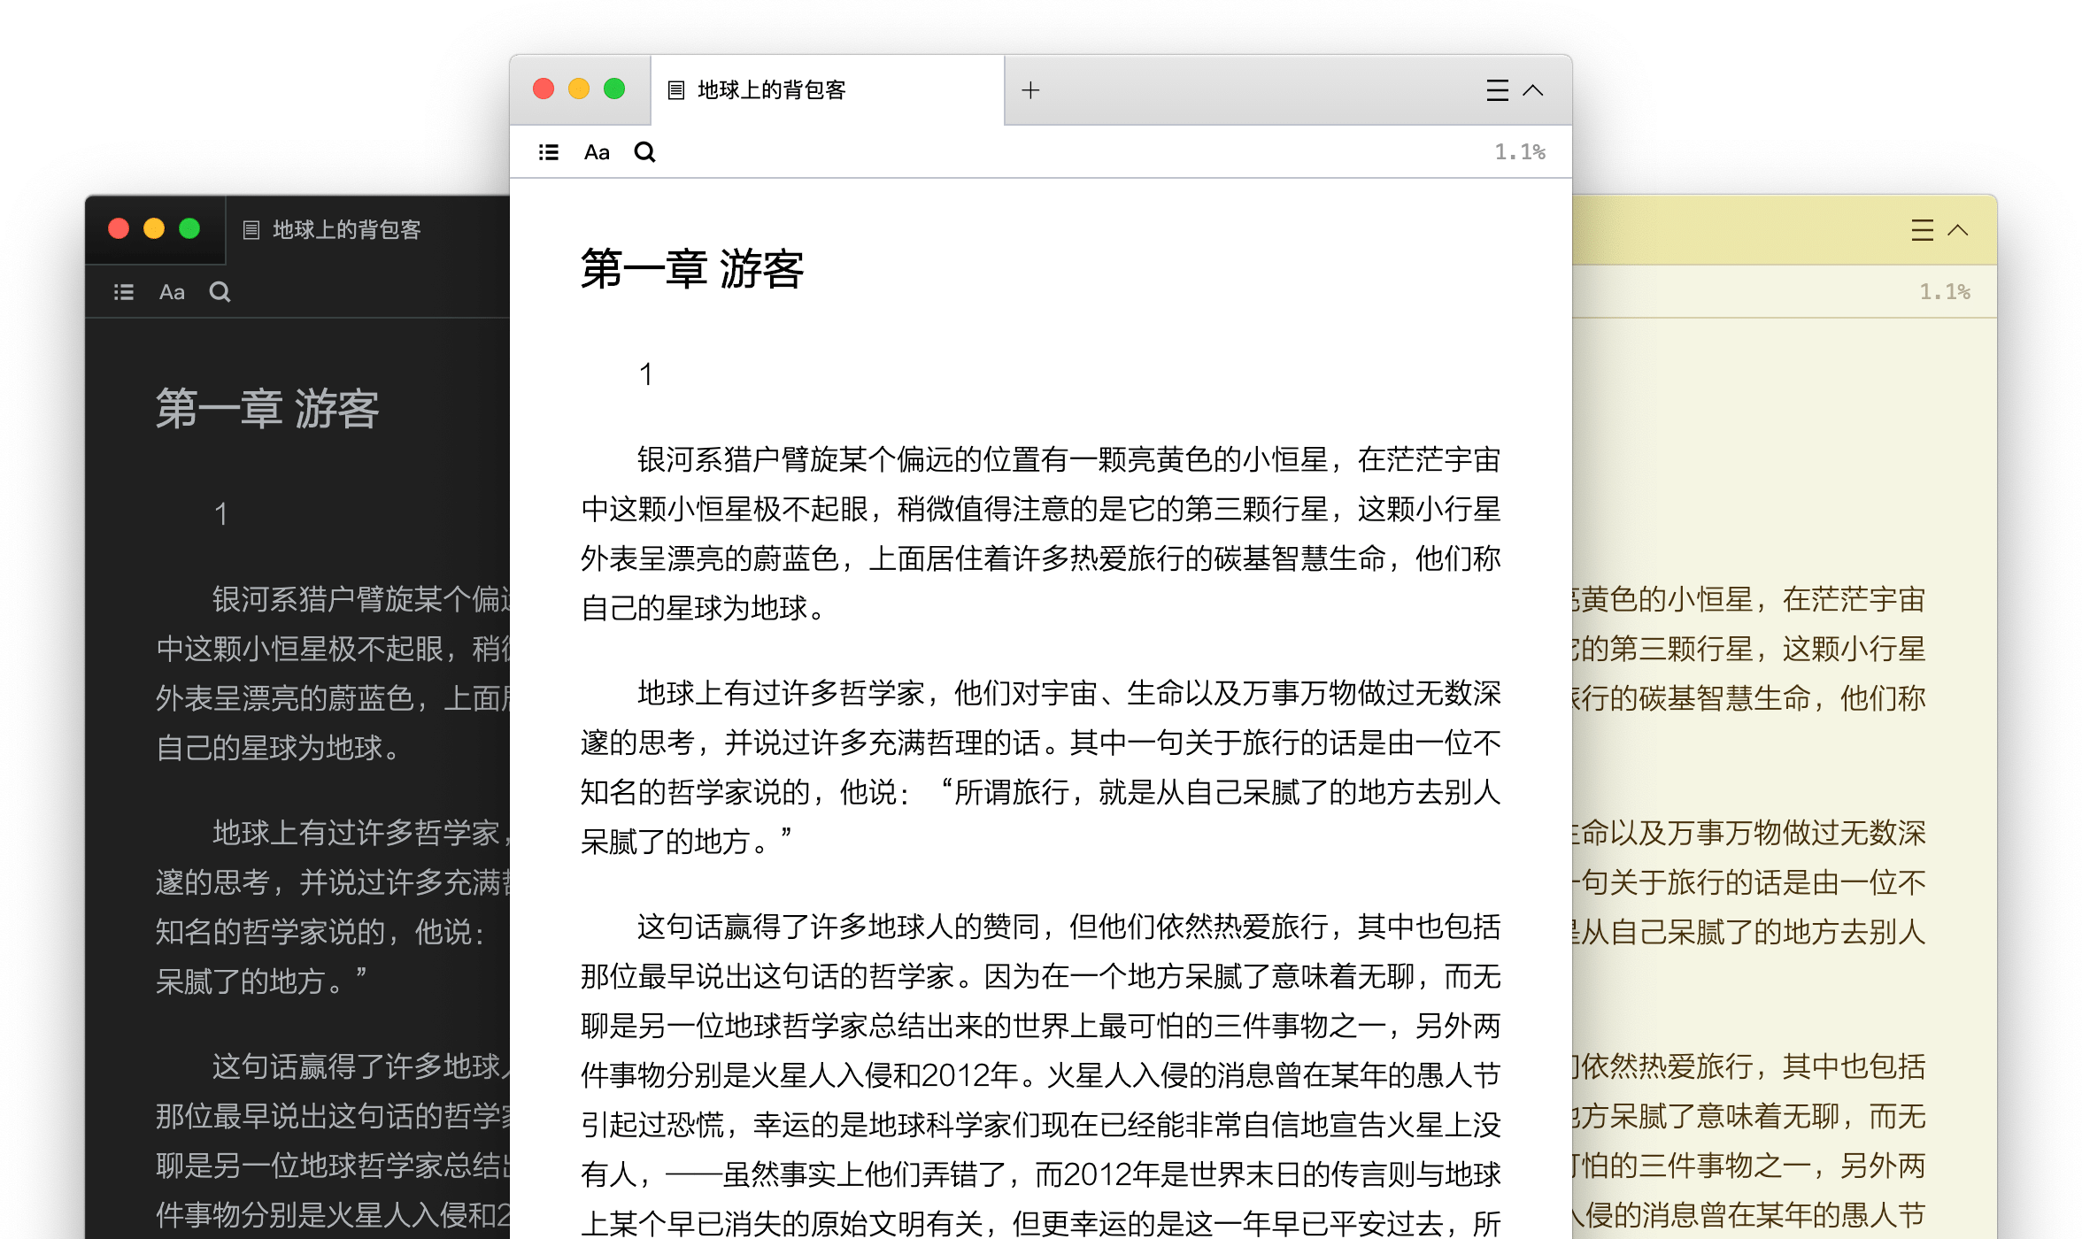Image resolution: width=2082 pixels, height=1239 pixels.
Task: Maximize the white reader window
Action: pyautogui.click(x=614, y=89)
